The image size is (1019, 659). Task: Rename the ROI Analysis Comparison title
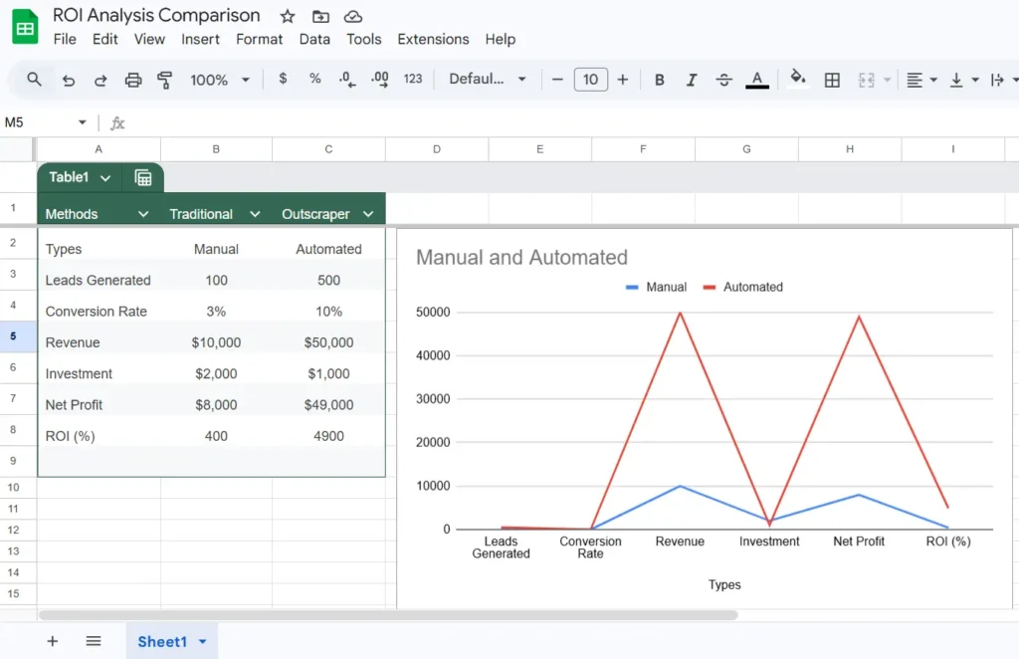pyautogui.click(x=156, y=16)
